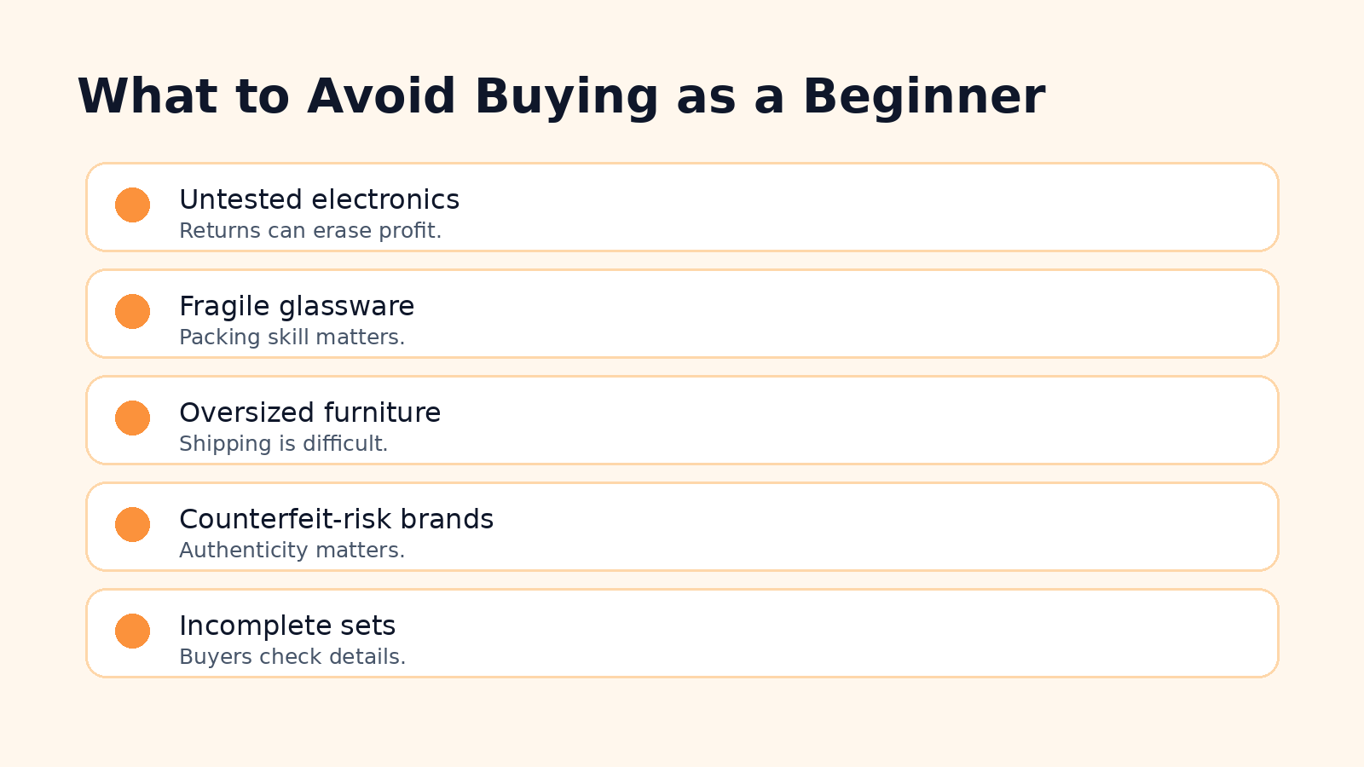Click empty area of the Fragile glassware card

point(852,314)
